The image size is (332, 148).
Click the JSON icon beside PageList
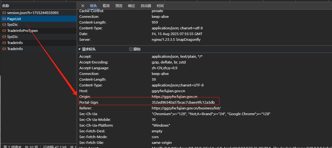point(4,19)
